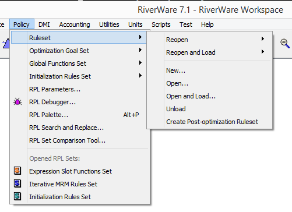Expand the Initialization Rules Set submenu arrow

click(140, 76)
